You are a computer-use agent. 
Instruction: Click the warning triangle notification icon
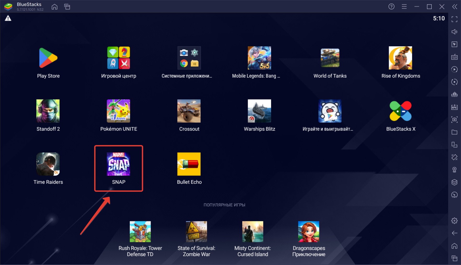click(8, 18)
